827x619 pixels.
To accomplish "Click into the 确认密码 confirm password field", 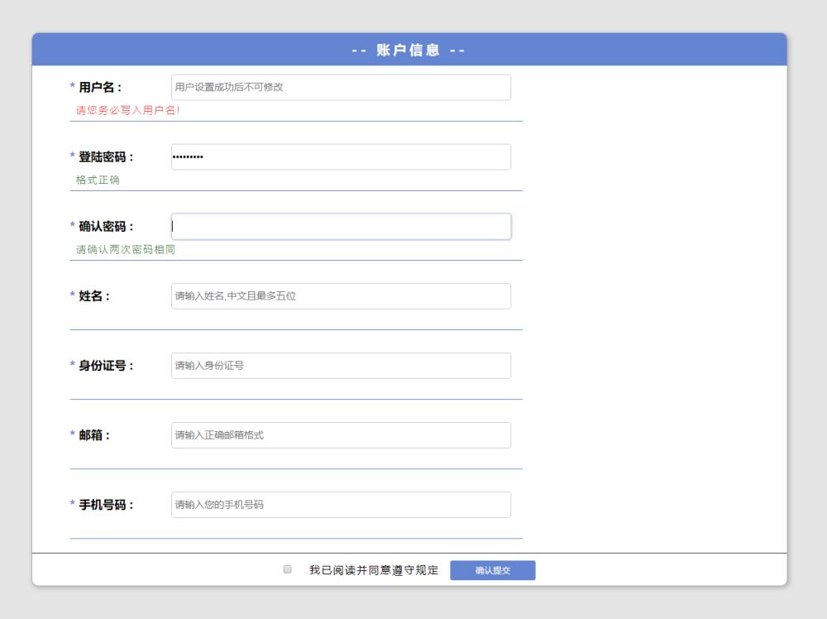I will [341, 227].
